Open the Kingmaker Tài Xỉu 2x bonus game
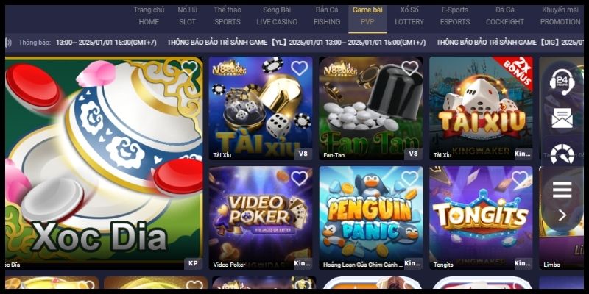The height and width of the screenshot is (294, 589). [481, 108]
